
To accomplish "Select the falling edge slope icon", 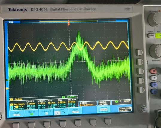I will [64, 113].
